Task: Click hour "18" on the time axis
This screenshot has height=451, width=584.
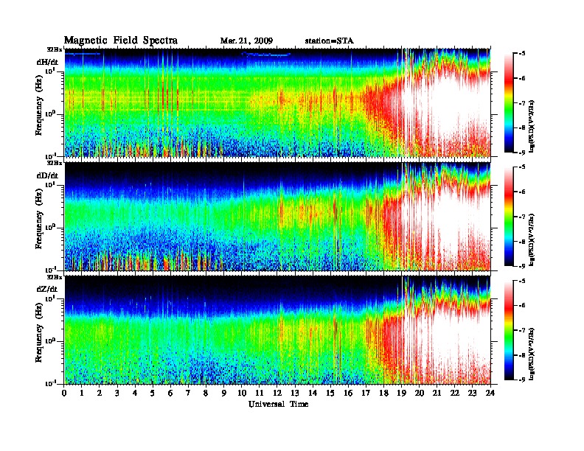Action: point(383,394)
